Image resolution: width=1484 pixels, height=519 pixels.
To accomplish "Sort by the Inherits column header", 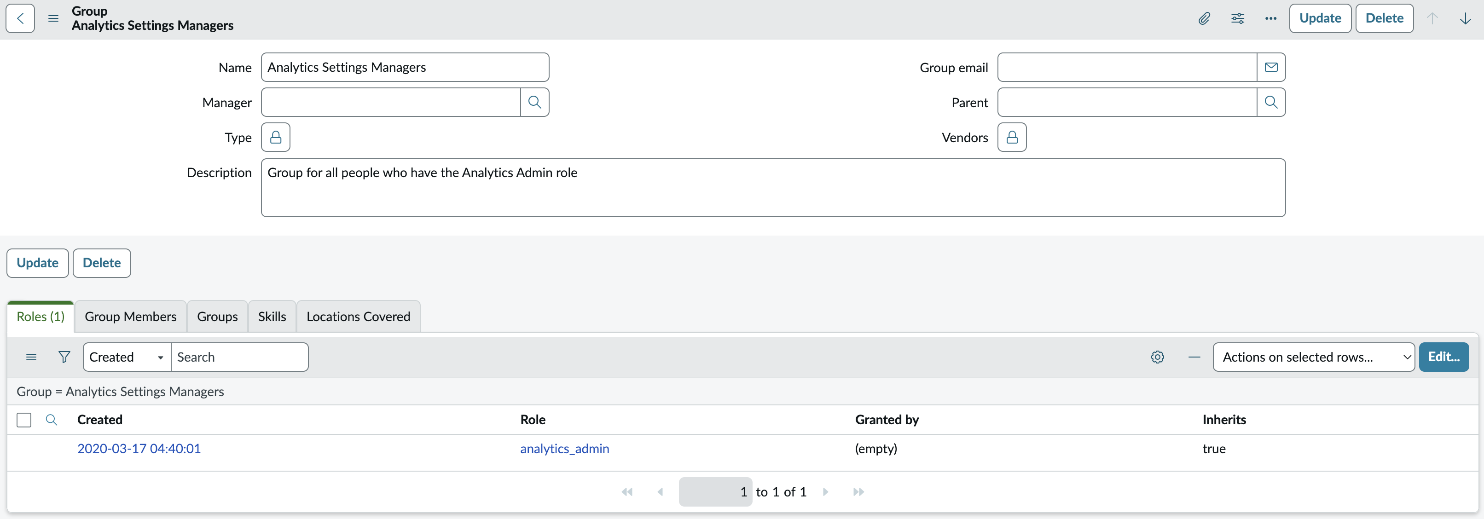I will 1224,420.
